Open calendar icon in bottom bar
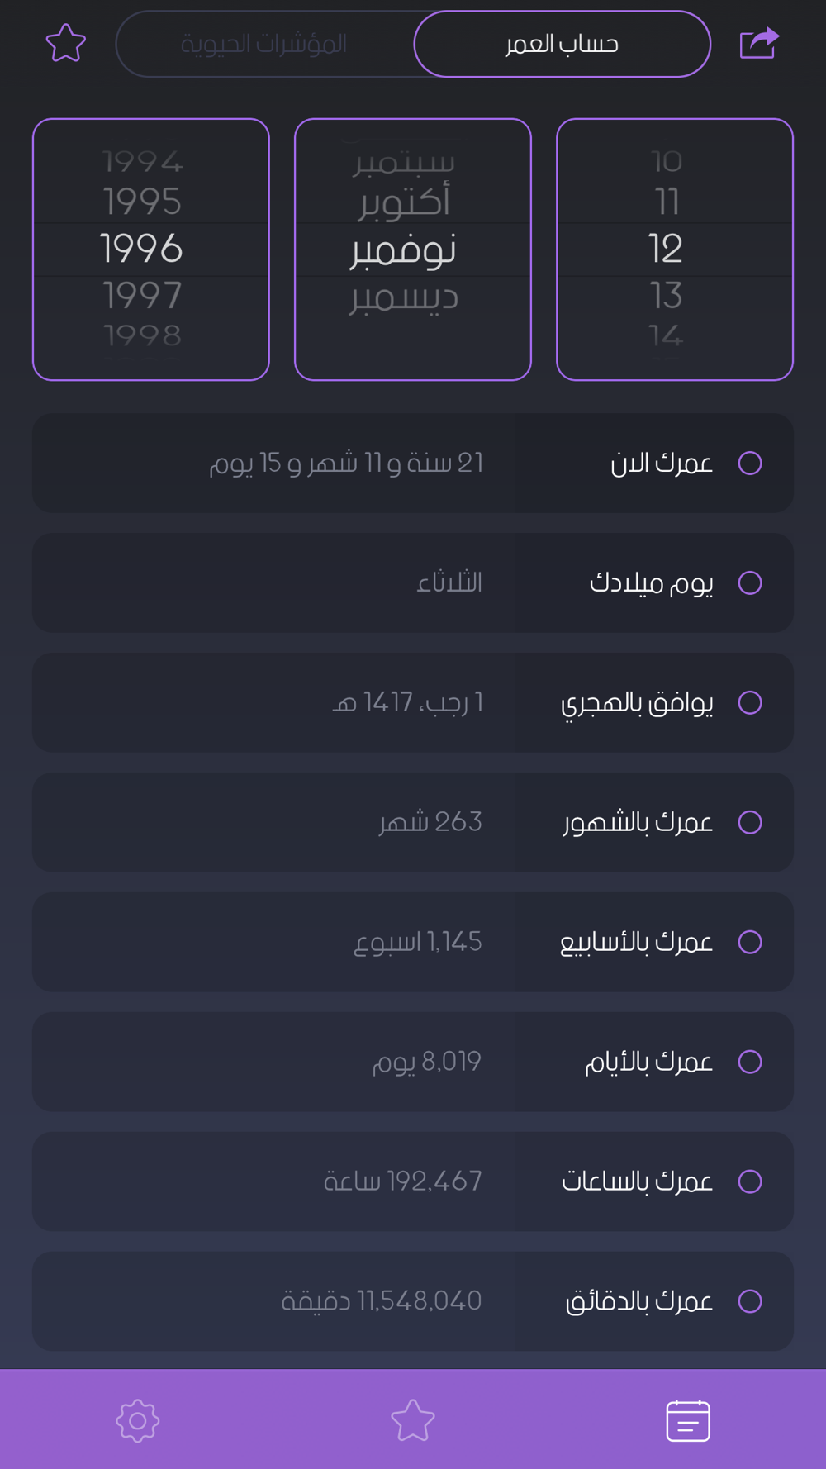 [x=688, y=1420]
